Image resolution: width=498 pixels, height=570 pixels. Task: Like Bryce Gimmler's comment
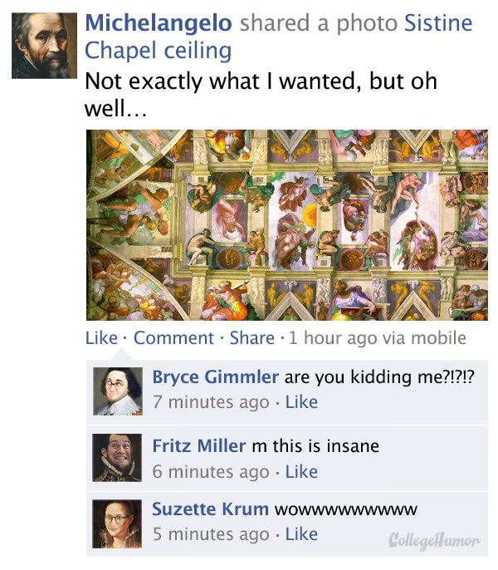click(301, 402)
